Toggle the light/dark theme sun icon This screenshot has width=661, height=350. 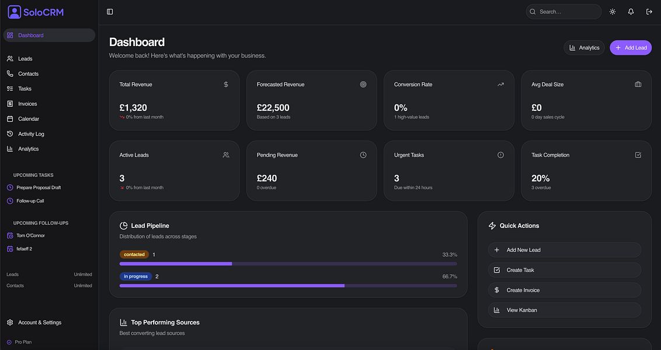[612, 11]
